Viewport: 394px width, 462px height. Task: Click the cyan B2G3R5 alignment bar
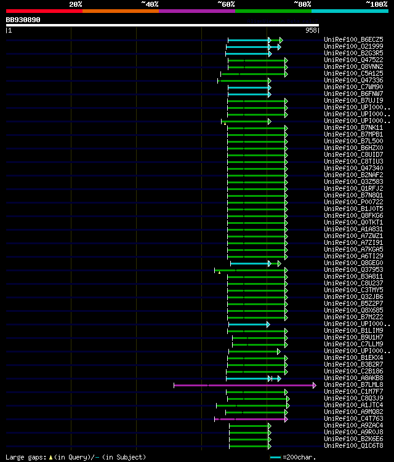[248, 54]
